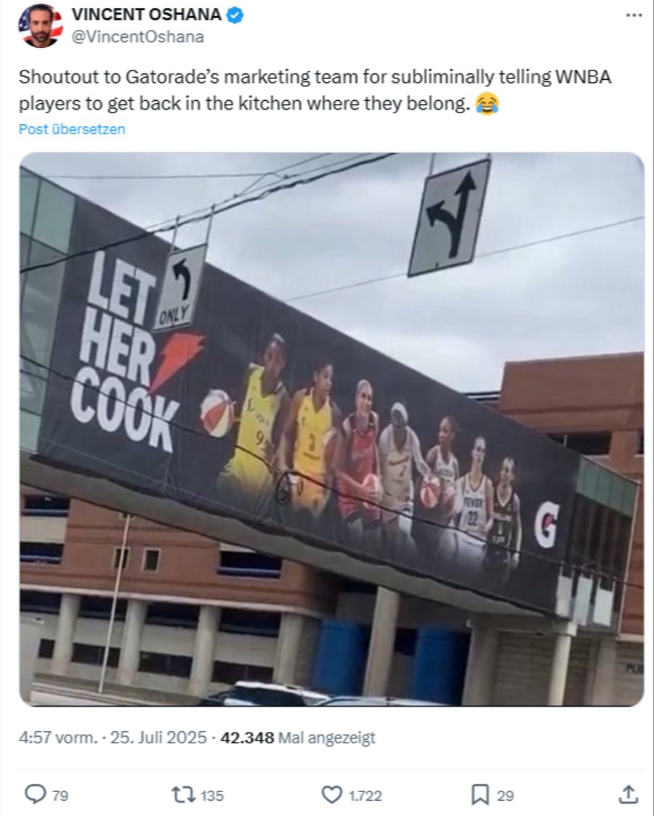Image resolution: width=654 pixels, height=816 pixels.
Task: Open Vincent Oshana's profile avatar
Action: coord(41,25)
